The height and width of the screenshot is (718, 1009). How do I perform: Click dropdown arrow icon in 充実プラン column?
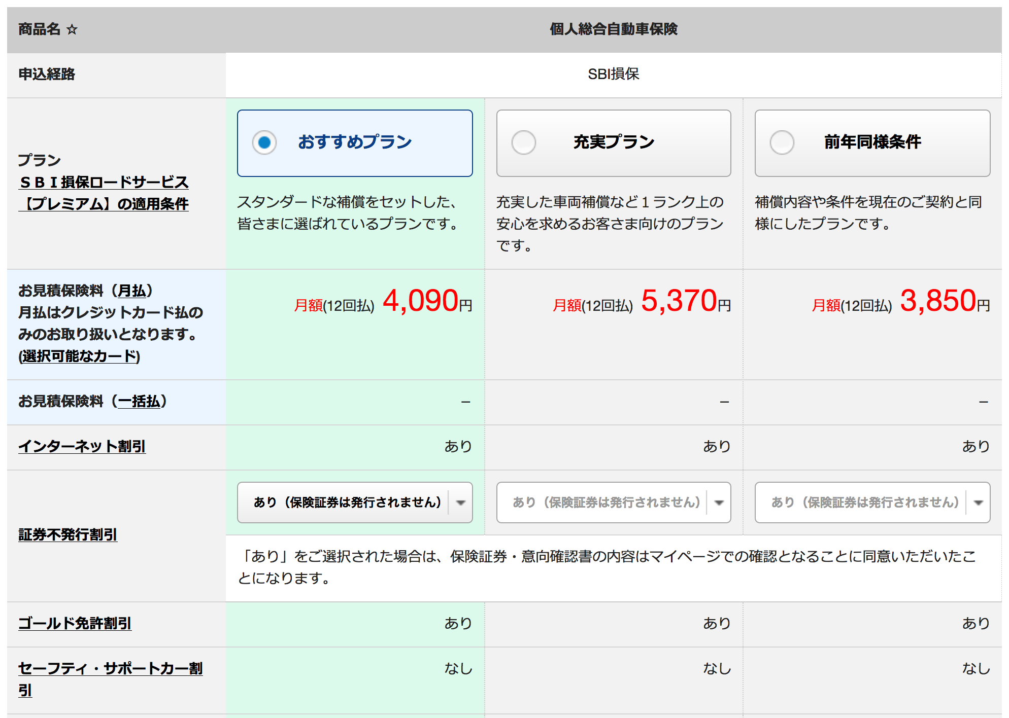(x=719, y=502)
